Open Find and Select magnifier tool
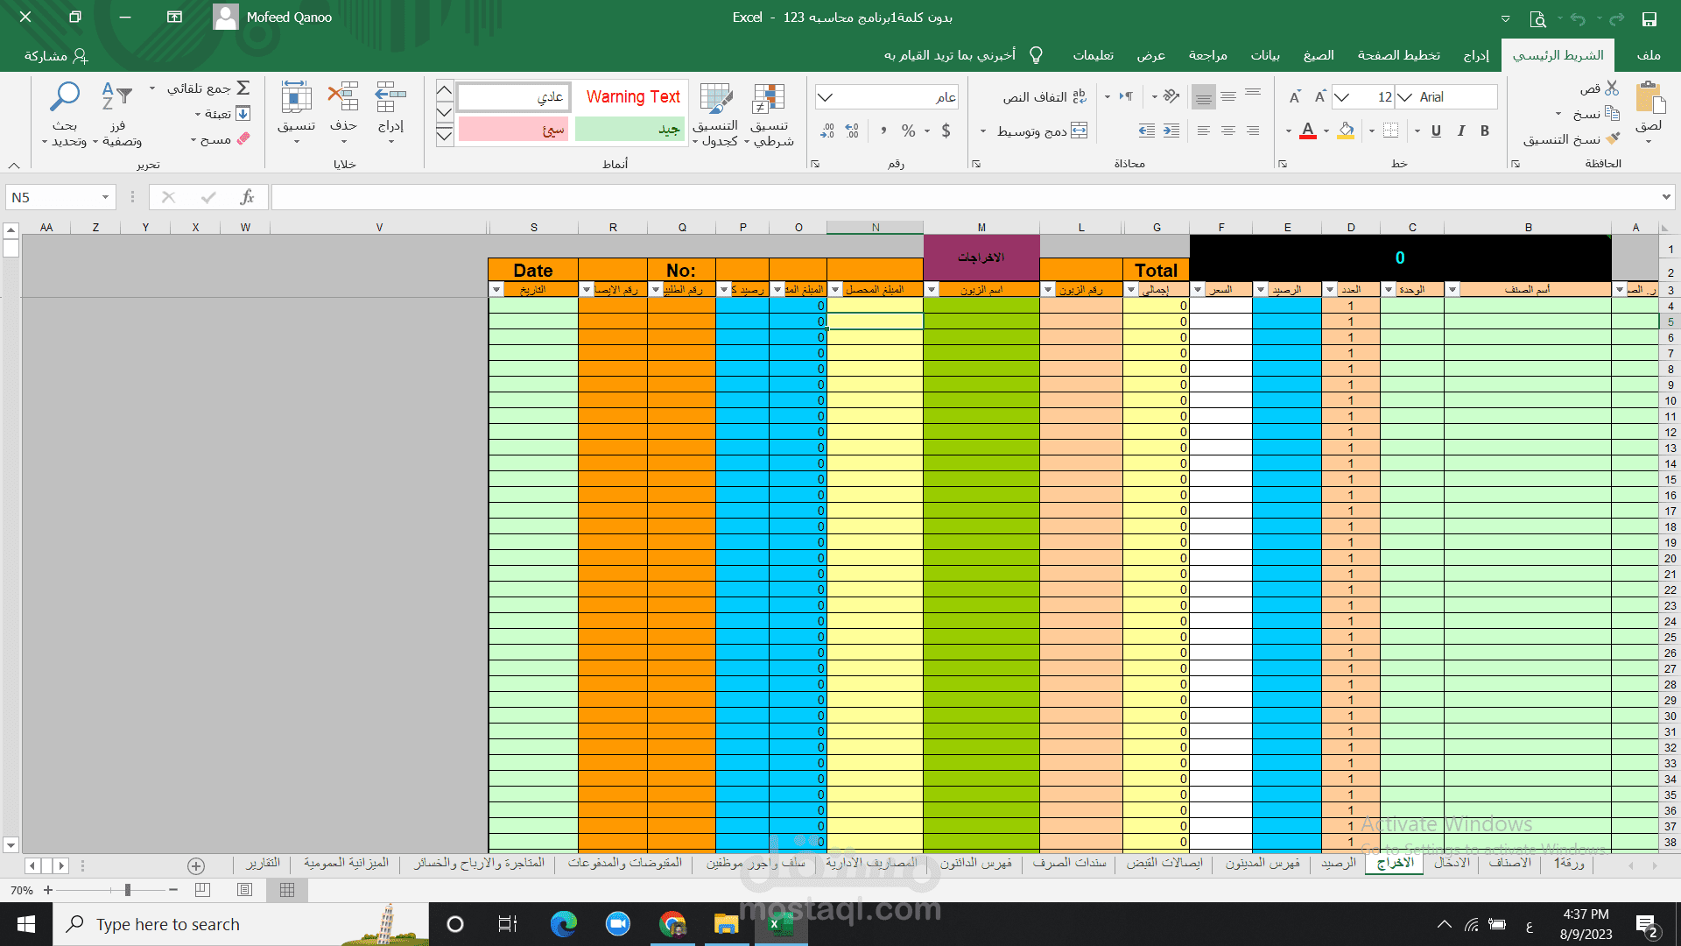 pyautogui.click(x=65, y=97)
